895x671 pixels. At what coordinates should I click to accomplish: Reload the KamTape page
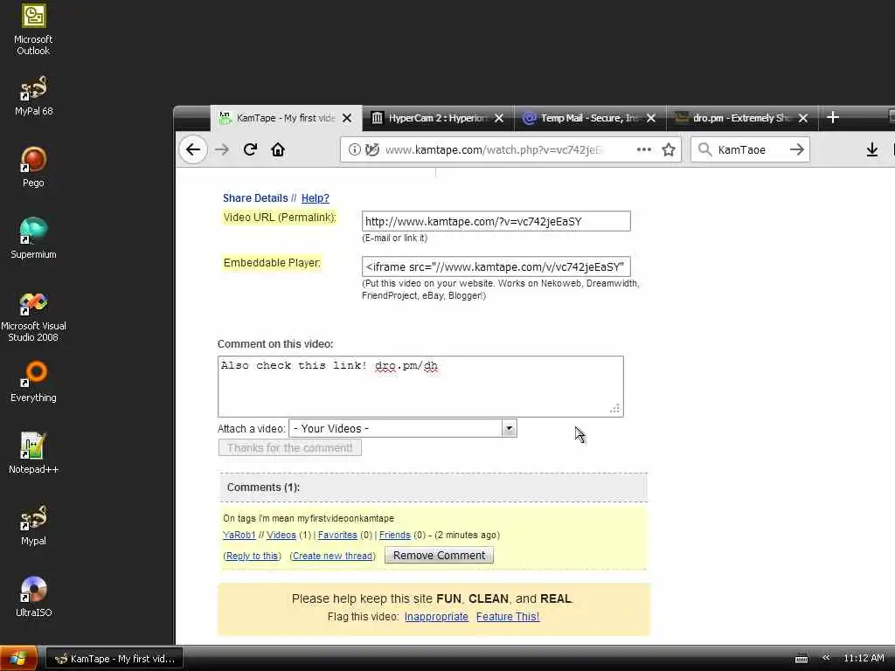250,149
